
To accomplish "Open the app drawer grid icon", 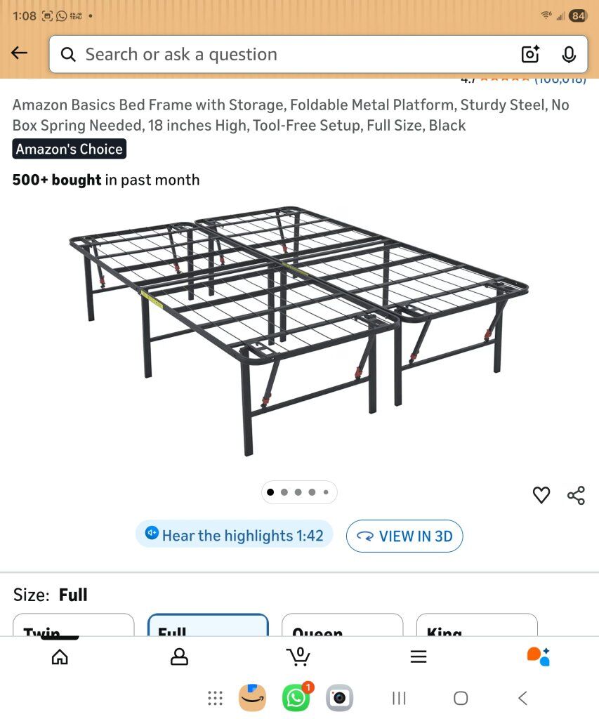I will 216,698.
